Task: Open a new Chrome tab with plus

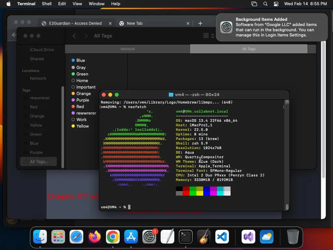Action: pos(200,23)
